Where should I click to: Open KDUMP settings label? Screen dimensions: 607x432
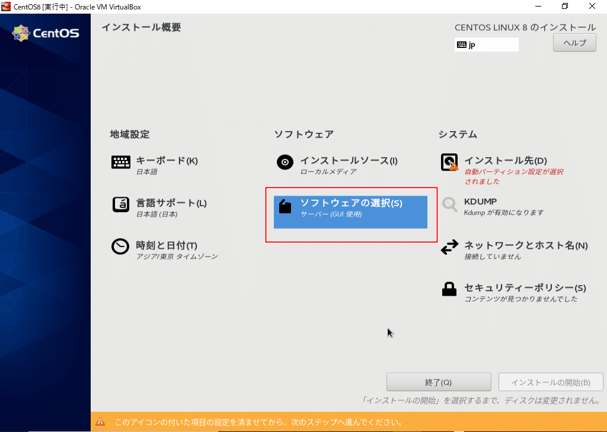(480, 201)
